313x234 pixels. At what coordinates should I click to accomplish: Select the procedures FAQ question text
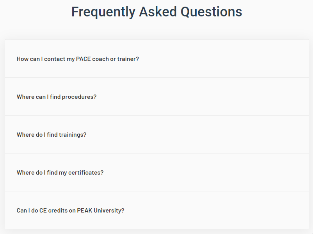57,97
